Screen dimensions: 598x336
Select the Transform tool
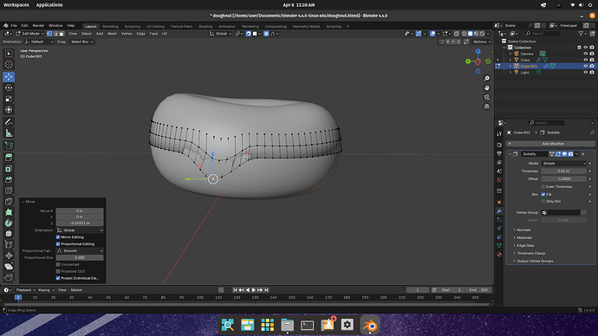(x=9, y=110)
